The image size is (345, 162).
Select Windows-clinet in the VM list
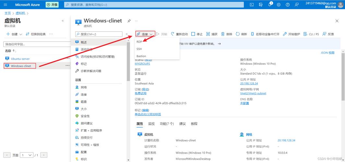(x=21, y=66)
